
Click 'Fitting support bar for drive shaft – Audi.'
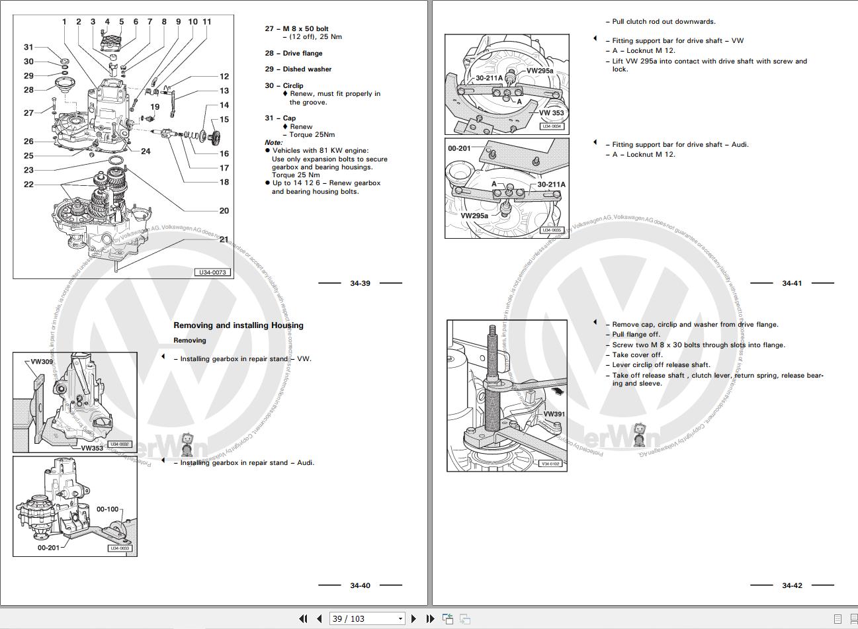pyautogui.click(x=677, y=144)
